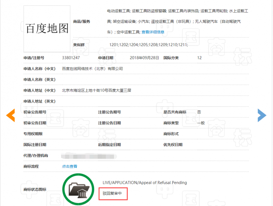Go to previous record with orange left arrow
Screen dimensions: 273x206
click(11, 115)
